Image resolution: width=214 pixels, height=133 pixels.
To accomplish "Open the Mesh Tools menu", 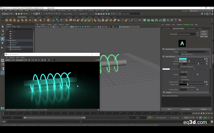I will click(53, 10).
